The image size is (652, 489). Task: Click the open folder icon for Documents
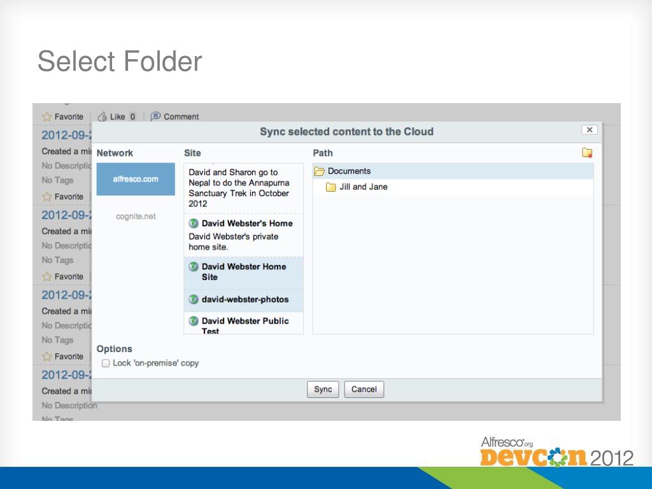[x=320, y=171]
